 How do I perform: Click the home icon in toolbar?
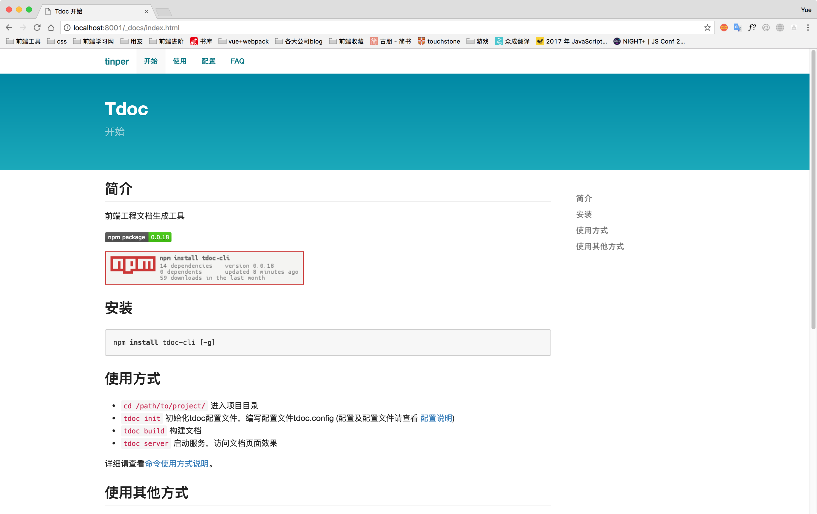tap(51, 28)
